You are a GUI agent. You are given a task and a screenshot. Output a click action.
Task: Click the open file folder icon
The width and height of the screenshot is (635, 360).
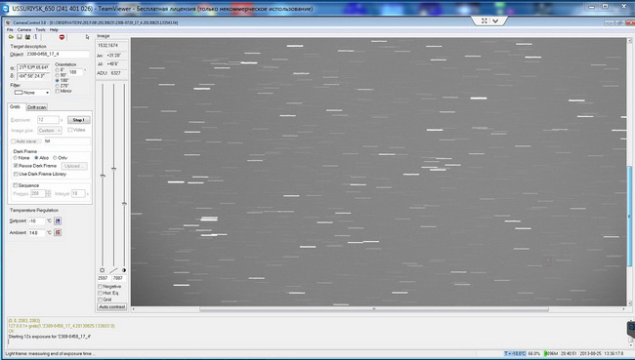tap(11, 37)
